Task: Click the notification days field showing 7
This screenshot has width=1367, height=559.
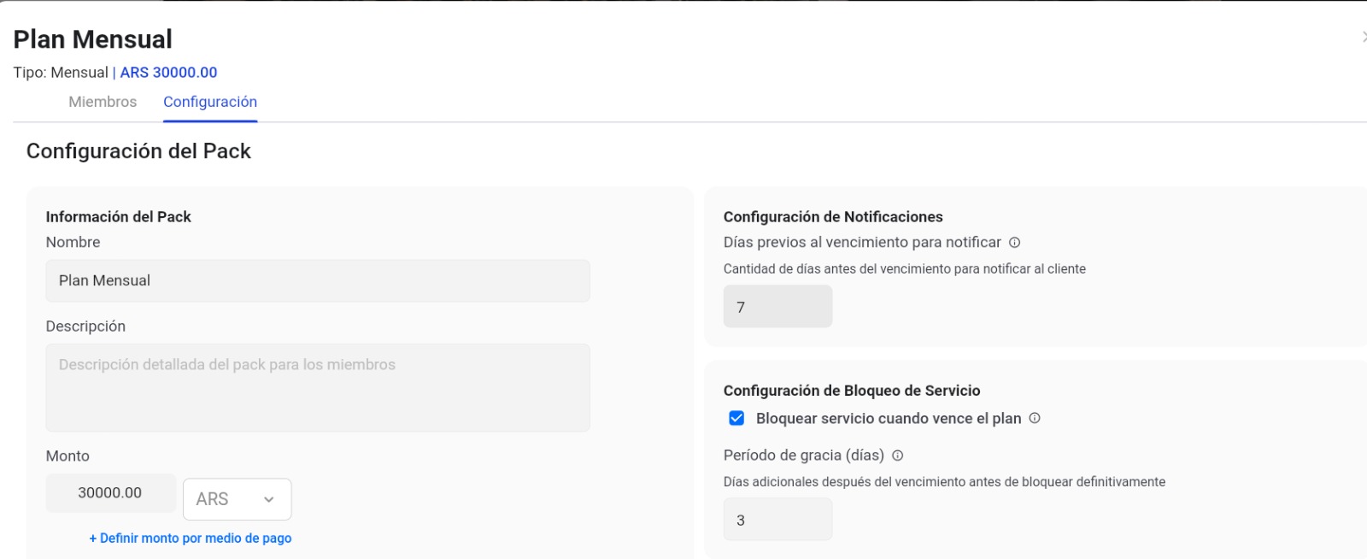Action: click(777, 307)
